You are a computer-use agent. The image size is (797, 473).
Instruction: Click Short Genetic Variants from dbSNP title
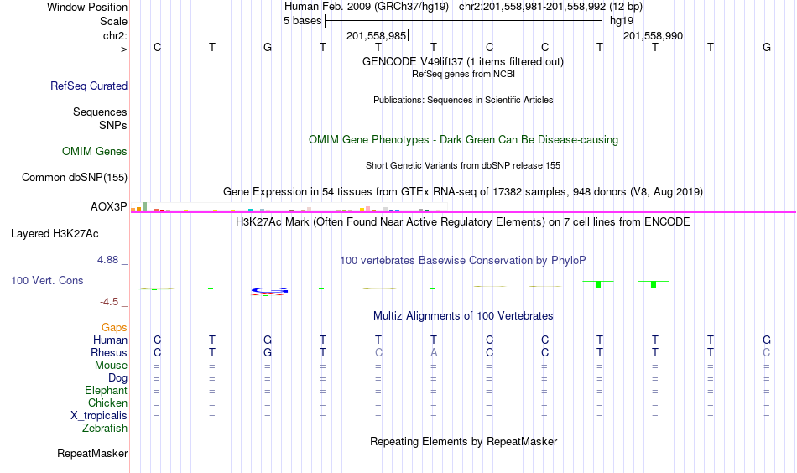[x=463, y=165]
